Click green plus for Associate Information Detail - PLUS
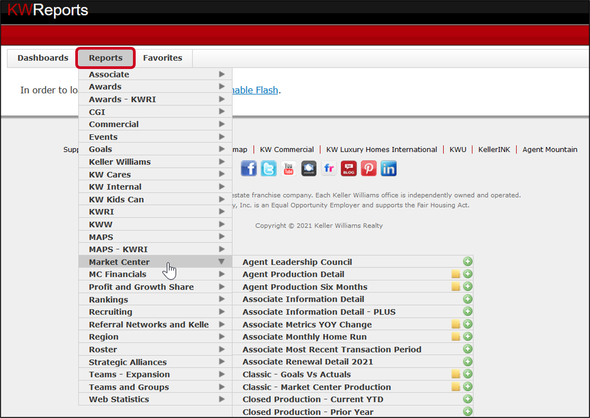 click(468, 311)
